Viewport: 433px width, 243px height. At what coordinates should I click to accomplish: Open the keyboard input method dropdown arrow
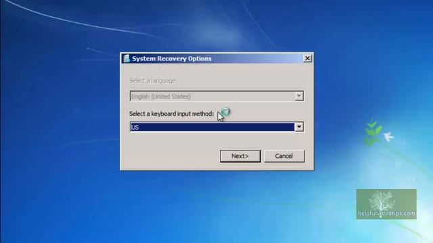(299, 127)
